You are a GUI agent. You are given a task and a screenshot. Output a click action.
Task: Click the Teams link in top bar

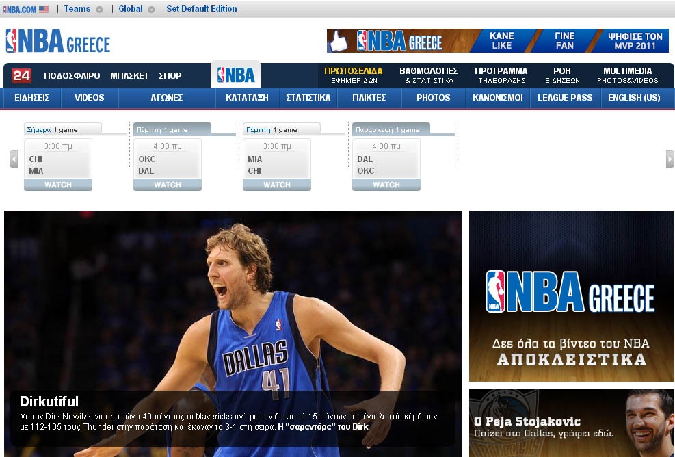(77, 9)
